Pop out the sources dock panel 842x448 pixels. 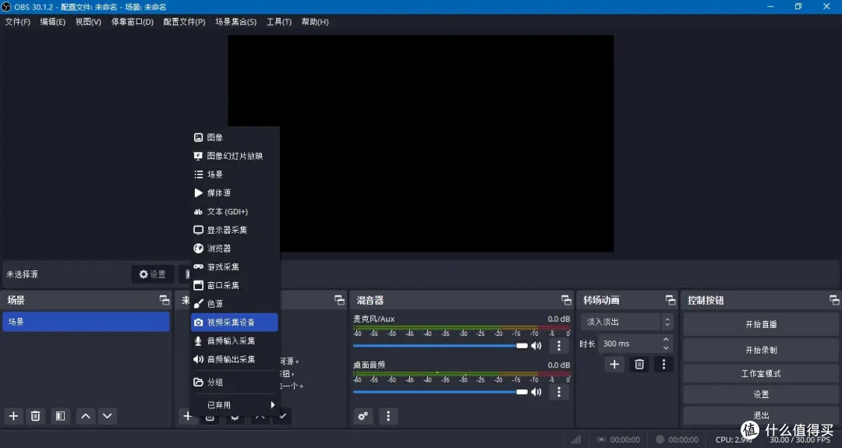[x=339, y=301]
